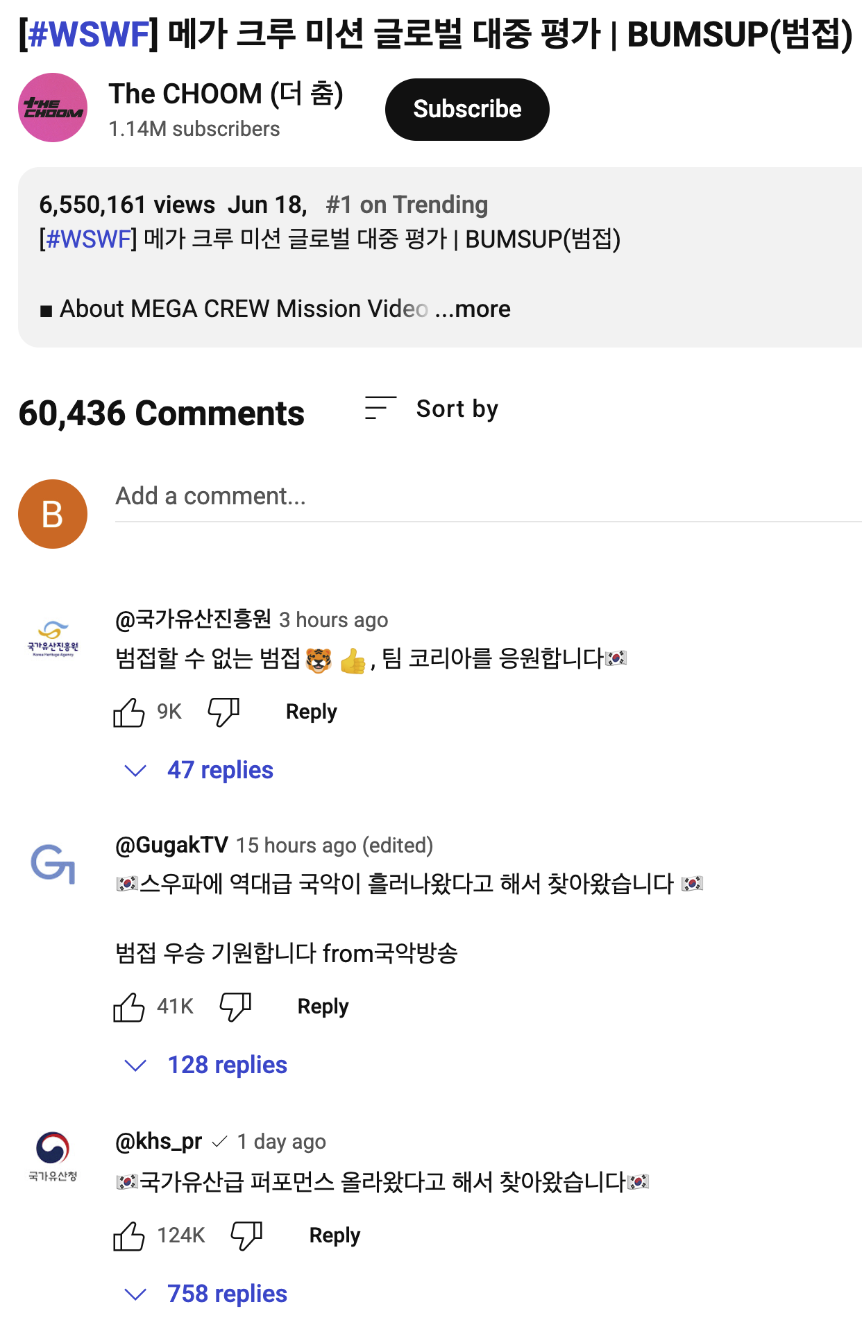This screenshot has height=1318, width=862.
Task: Like the GugakTV comment
Action: coord(129,1007)
